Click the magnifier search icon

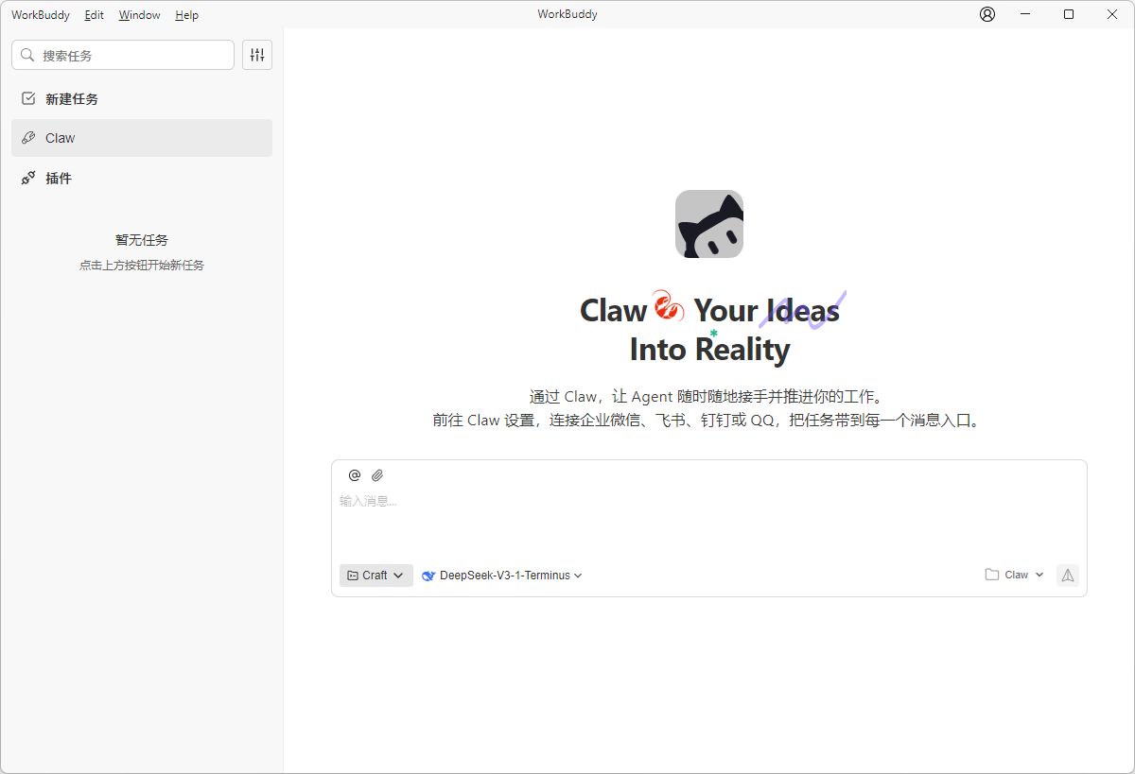click(x=28, y=55)
